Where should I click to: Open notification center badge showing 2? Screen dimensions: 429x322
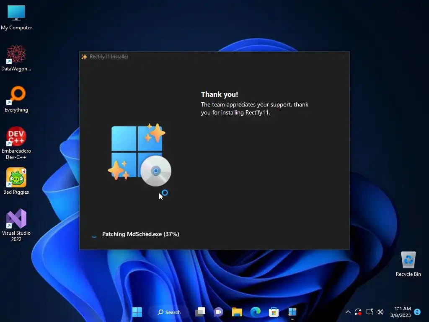pos(417,312)
